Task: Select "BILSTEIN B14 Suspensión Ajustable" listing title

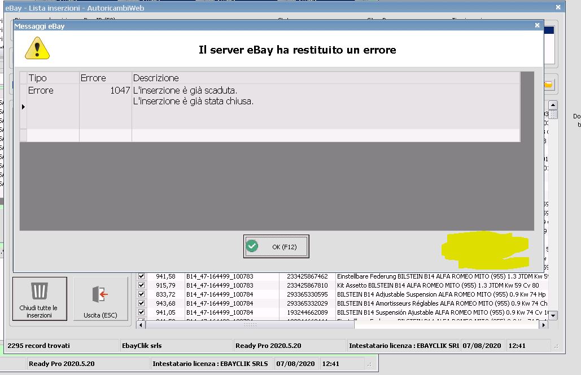Action: (442, 312)
